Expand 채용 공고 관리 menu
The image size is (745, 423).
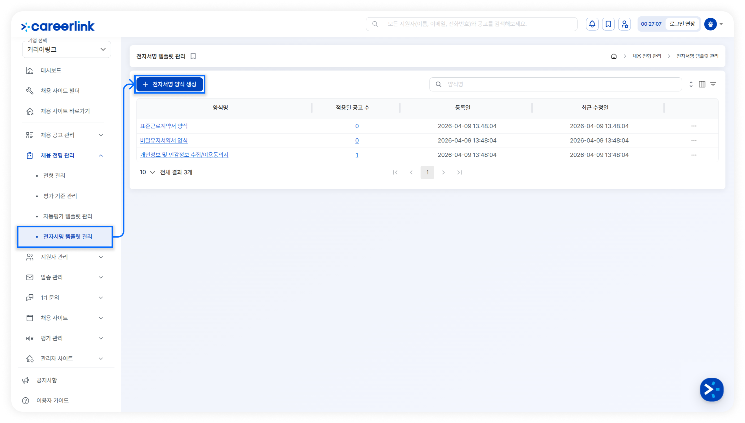point(65,135)
